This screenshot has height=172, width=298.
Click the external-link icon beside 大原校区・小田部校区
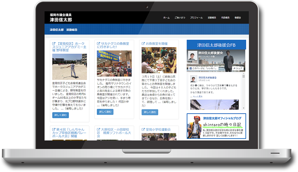[x=99, y=130]
